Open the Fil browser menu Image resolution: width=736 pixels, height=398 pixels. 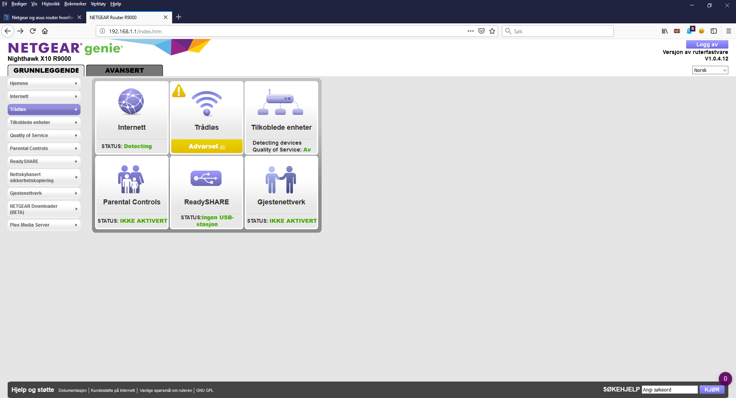(x=5, y=4)
